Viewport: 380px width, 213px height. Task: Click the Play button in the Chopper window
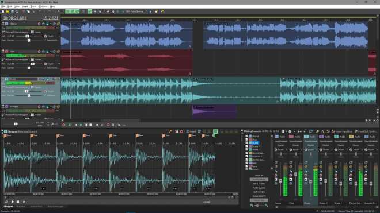tap(13, 202)
